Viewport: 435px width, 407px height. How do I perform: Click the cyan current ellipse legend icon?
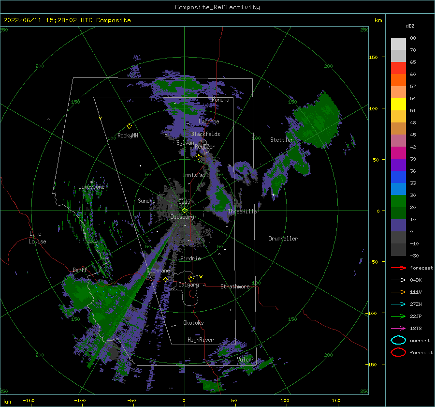398,340
